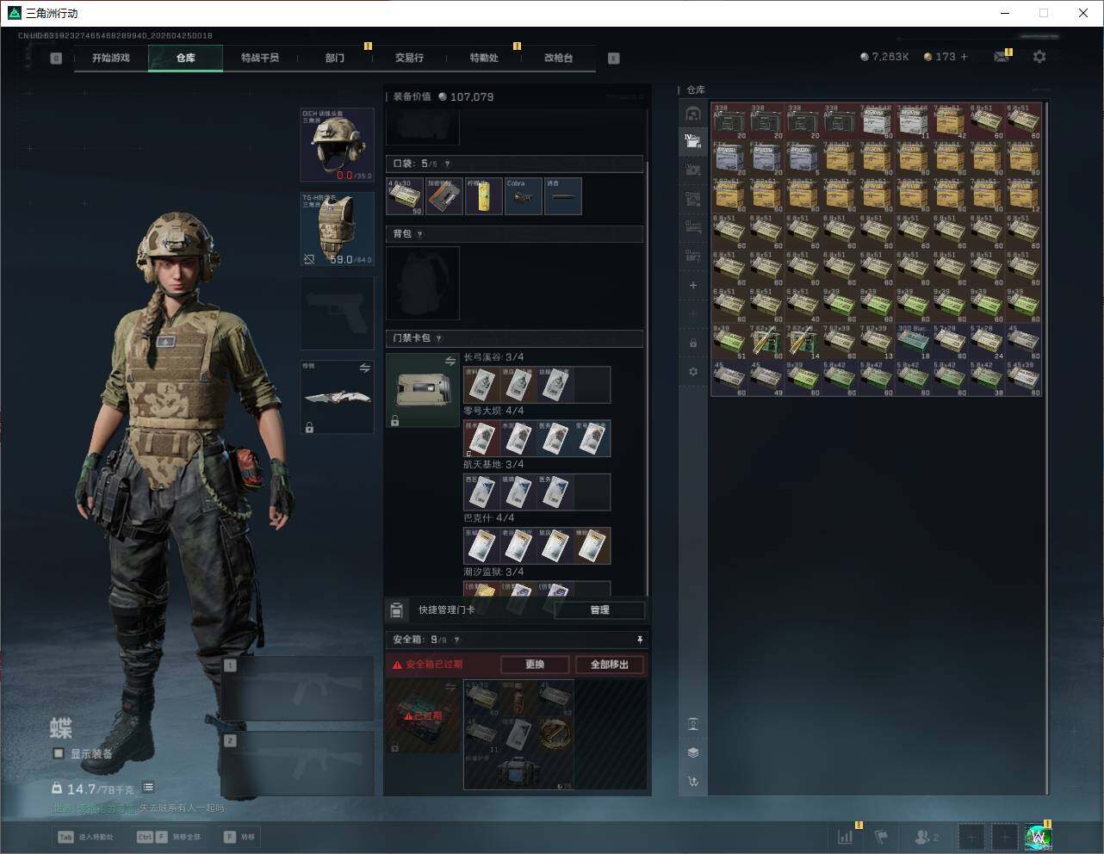1104x854 pixels.
Task: Switch to the 特勤处 tab
Action: pyautogui.click(x=484, y=58)
